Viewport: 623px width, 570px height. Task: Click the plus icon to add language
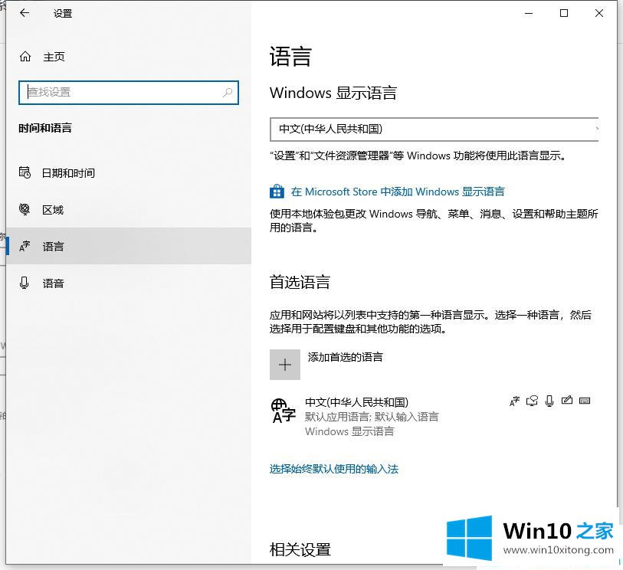click(285, 365)
